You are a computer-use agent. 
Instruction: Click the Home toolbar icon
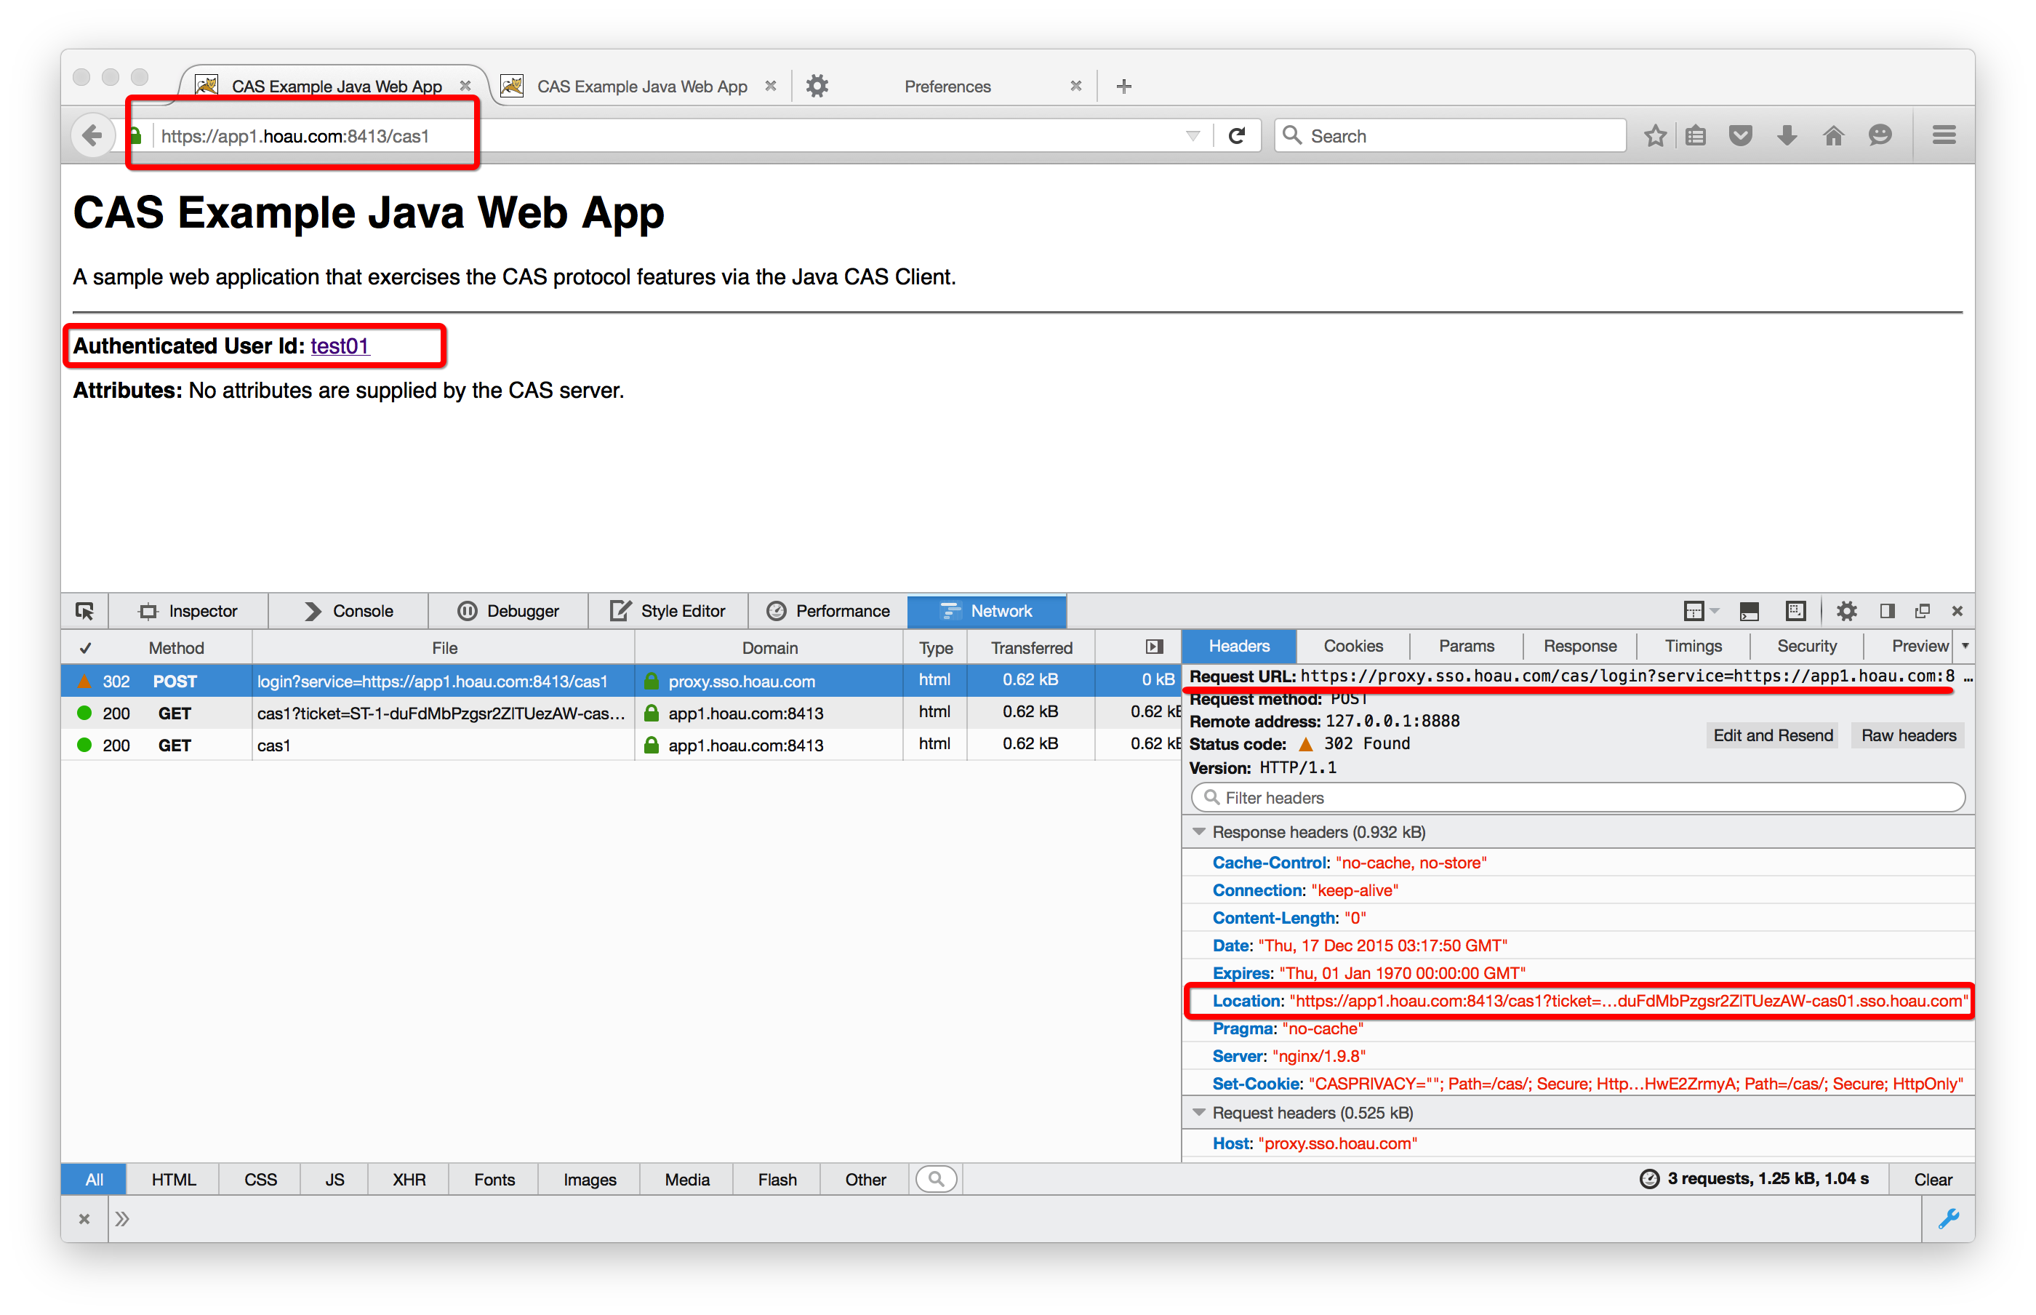point(1833,136)
